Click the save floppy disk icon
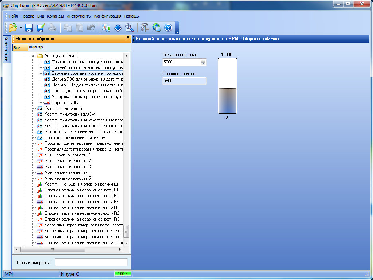 point(29,27)
